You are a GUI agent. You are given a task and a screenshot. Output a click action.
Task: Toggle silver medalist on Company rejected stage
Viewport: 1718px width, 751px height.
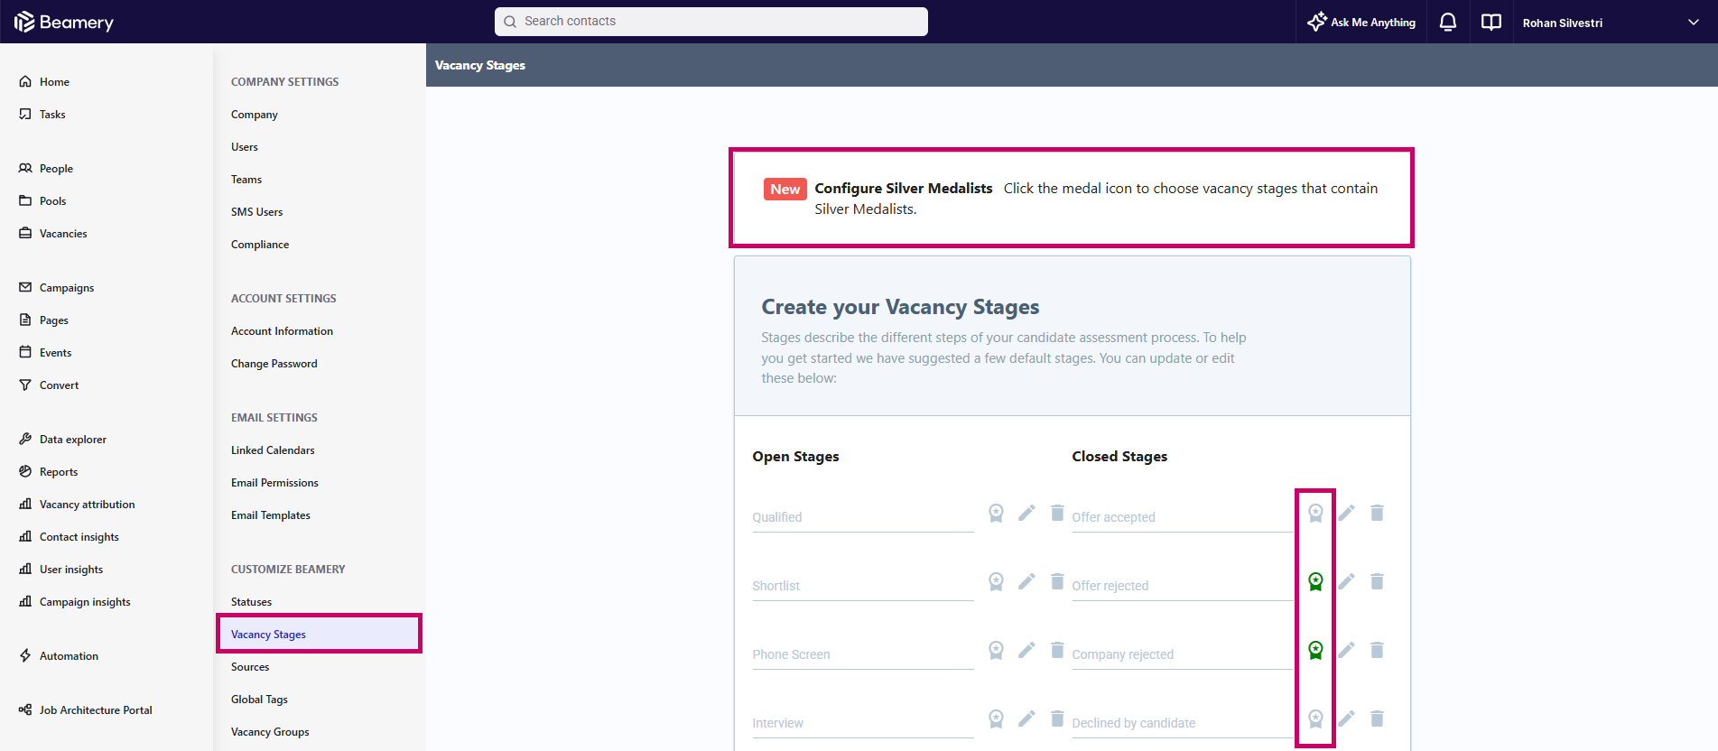(x=1315, y=650)
